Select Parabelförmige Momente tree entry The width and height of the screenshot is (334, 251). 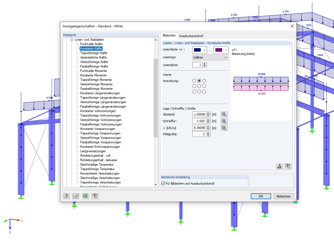point(96,89)
